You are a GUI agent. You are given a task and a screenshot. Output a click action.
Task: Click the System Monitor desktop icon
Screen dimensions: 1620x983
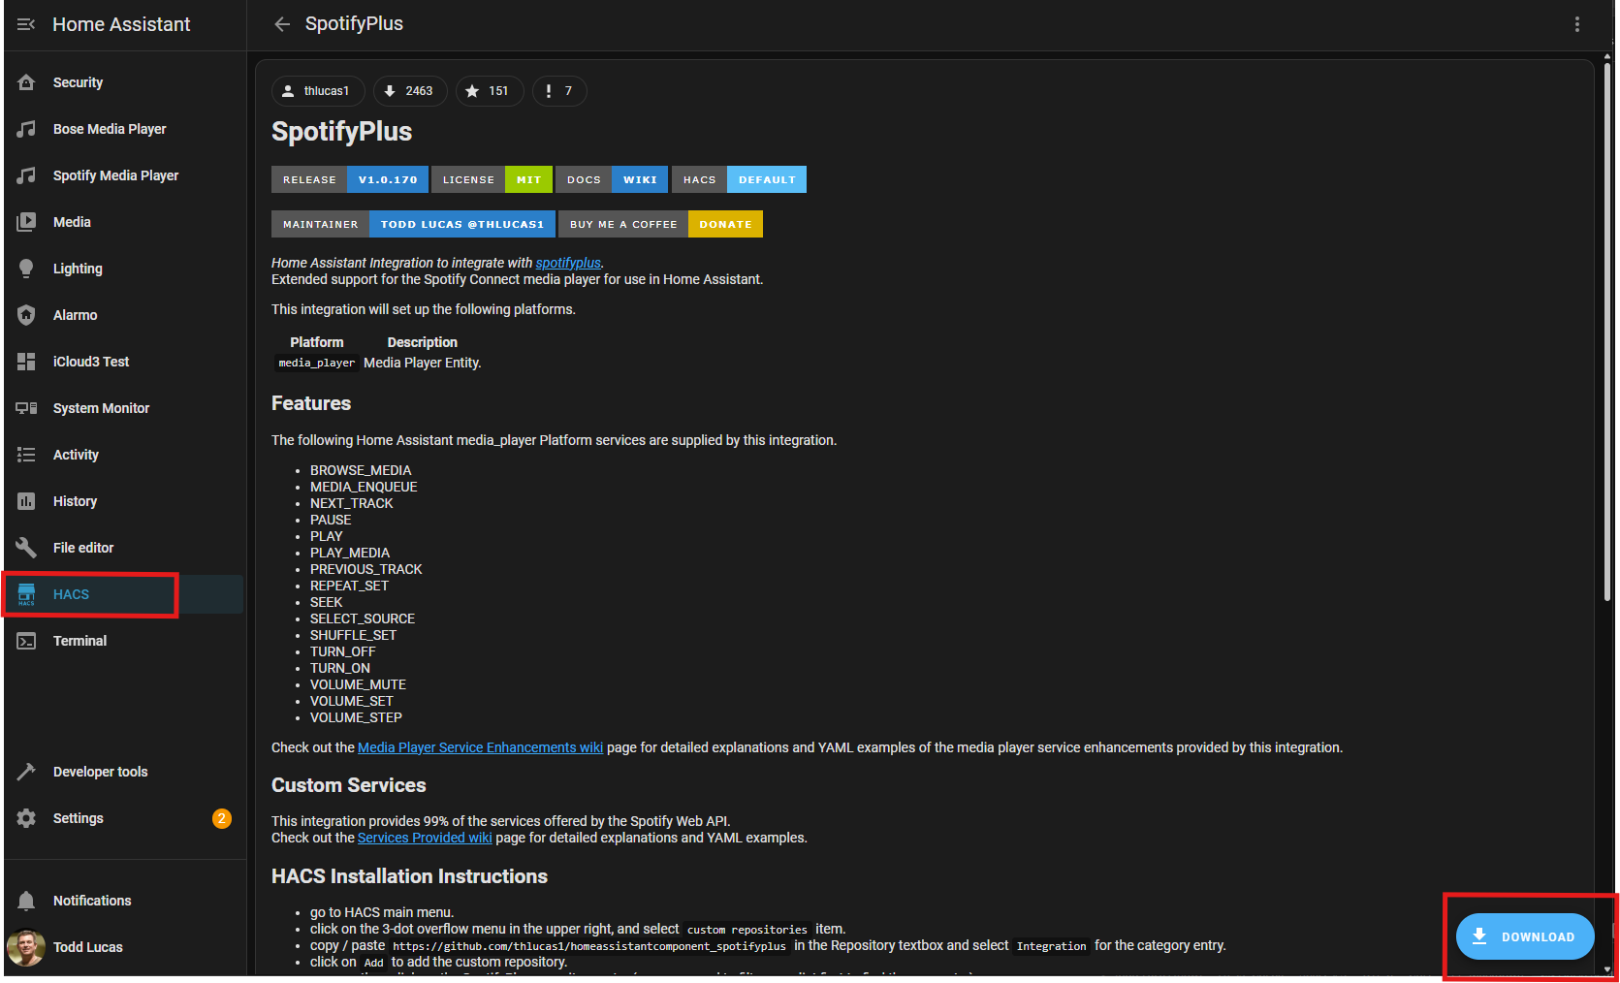point(26,408)
